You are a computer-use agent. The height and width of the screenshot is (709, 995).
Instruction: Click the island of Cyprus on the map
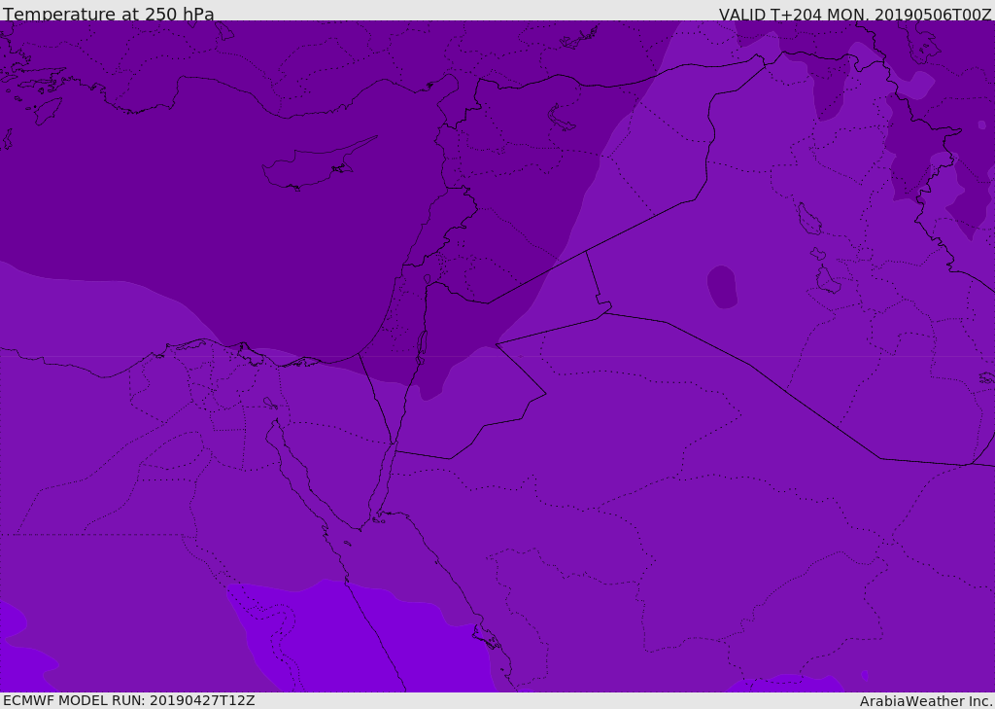coord(318,165)
